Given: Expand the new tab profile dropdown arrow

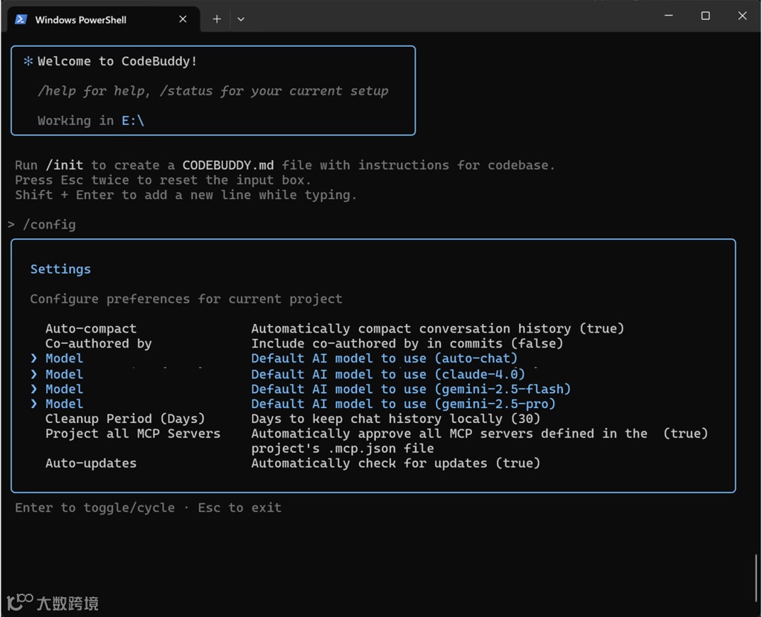Looking at the screenshot, I should point(241,20).
